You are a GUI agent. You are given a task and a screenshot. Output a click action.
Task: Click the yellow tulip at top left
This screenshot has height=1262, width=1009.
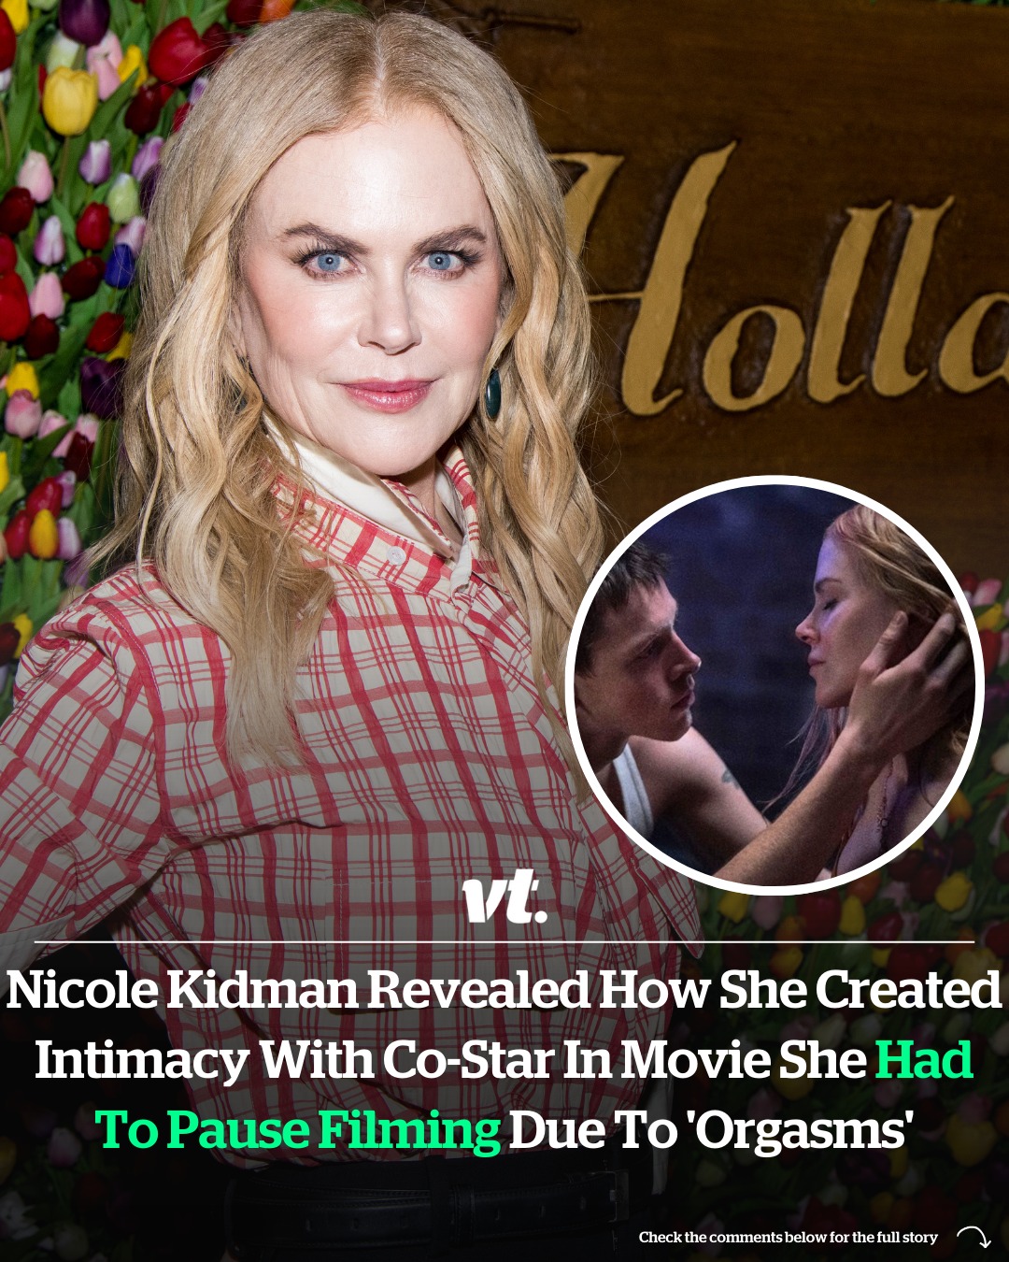pyautogui.click(x=69, y=100)
